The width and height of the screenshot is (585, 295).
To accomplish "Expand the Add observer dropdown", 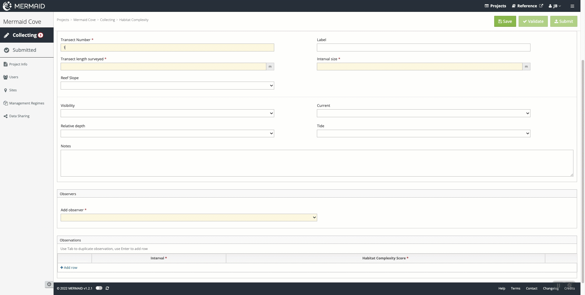I will [189, 217].
